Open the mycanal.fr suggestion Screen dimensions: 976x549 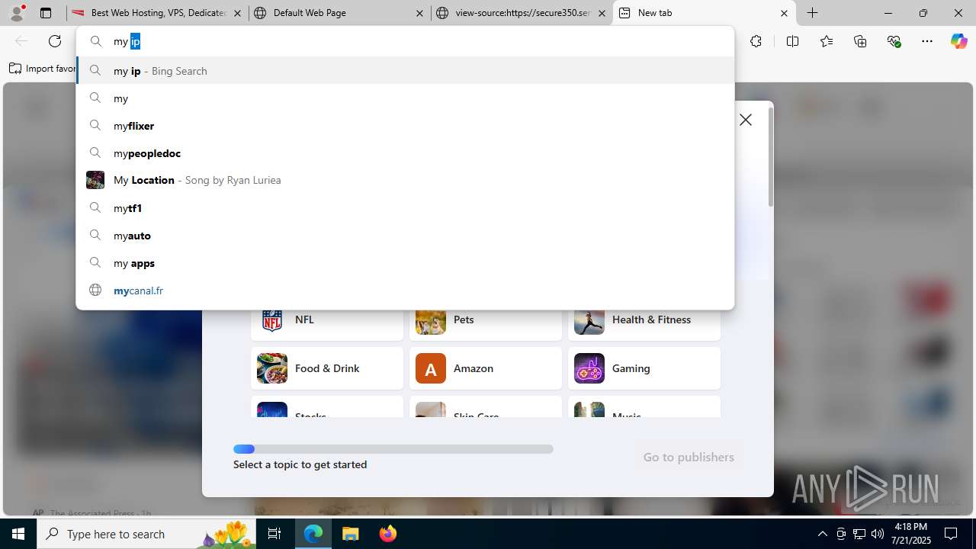405,291
